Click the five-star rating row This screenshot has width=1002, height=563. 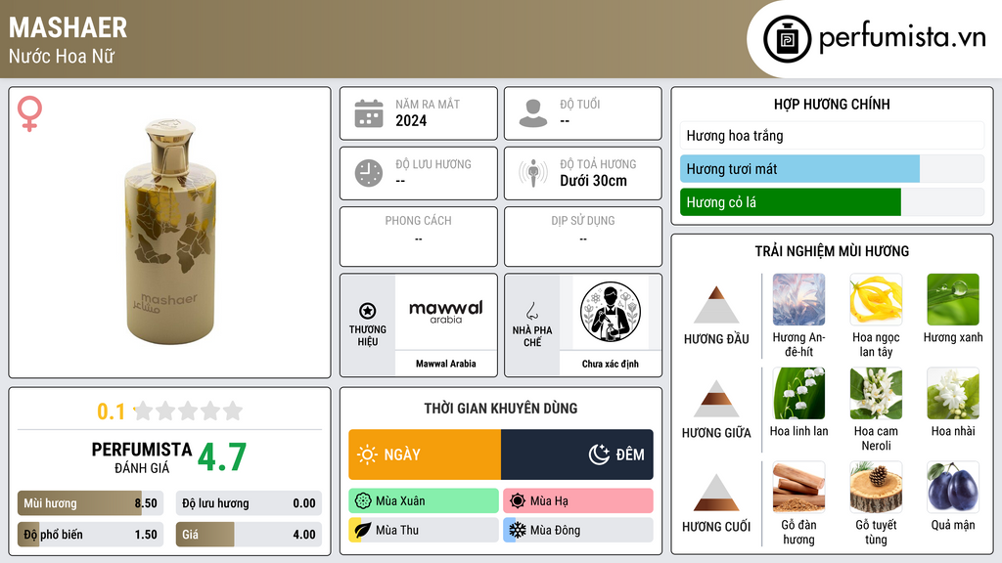(x=189, y=411)
